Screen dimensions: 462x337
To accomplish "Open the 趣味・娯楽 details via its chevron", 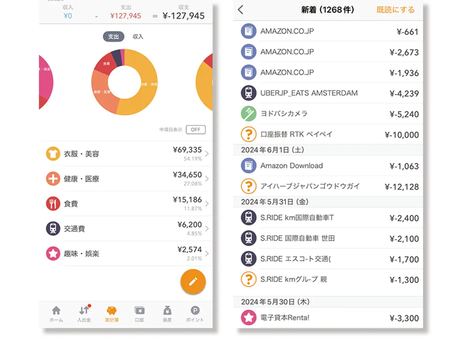I will click(x=206, y=253).
